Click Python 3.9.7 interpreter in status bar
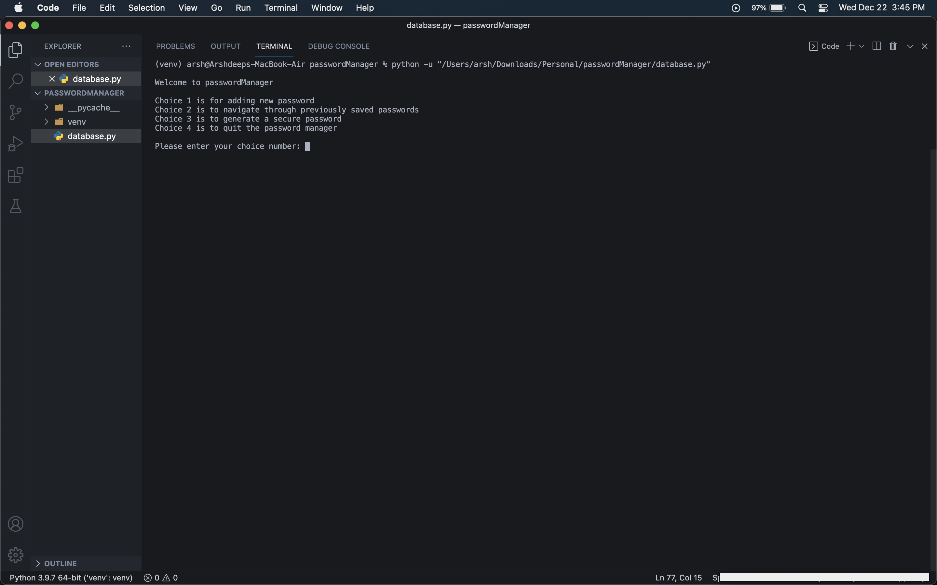This screenshot has height=585, width=937. tap(71, 578)
